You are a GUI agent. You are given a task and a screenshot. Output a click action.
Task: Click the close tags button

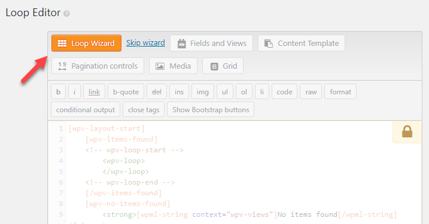click(144, 109)
